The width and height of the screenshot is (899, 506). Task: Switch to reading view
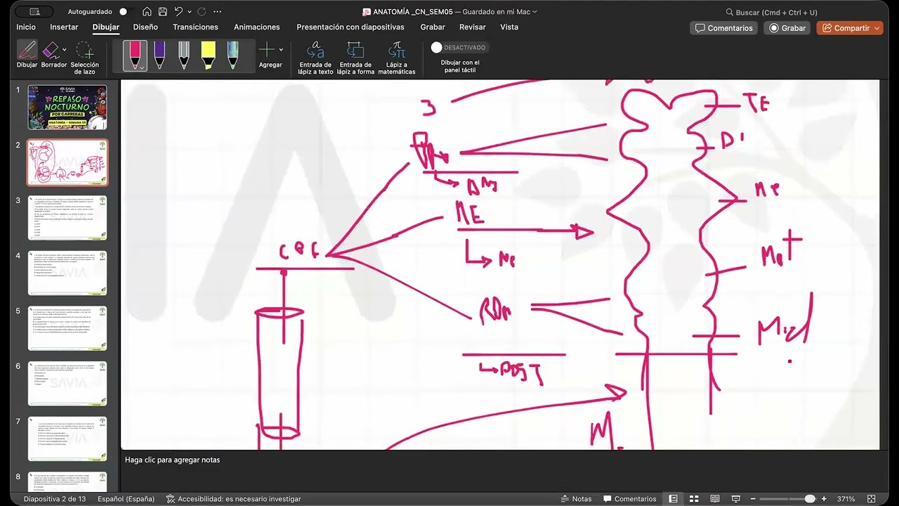pos(715,499)
